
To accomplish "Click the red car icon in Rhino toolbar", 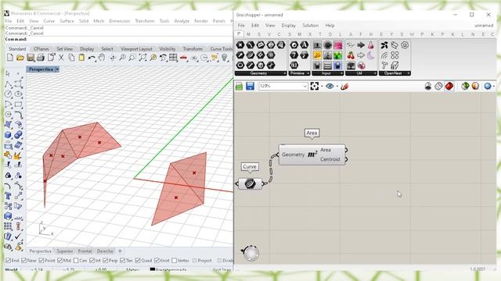I will [x=183, y=58].
